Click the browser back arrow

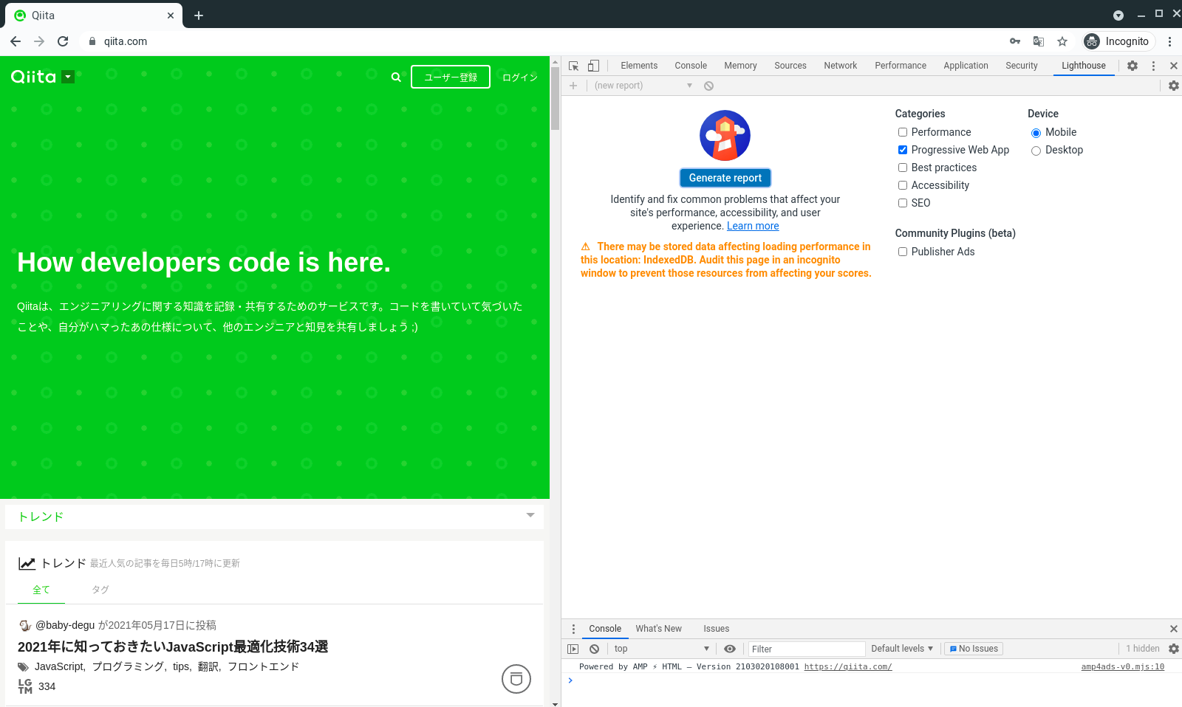tap(16, 41)
